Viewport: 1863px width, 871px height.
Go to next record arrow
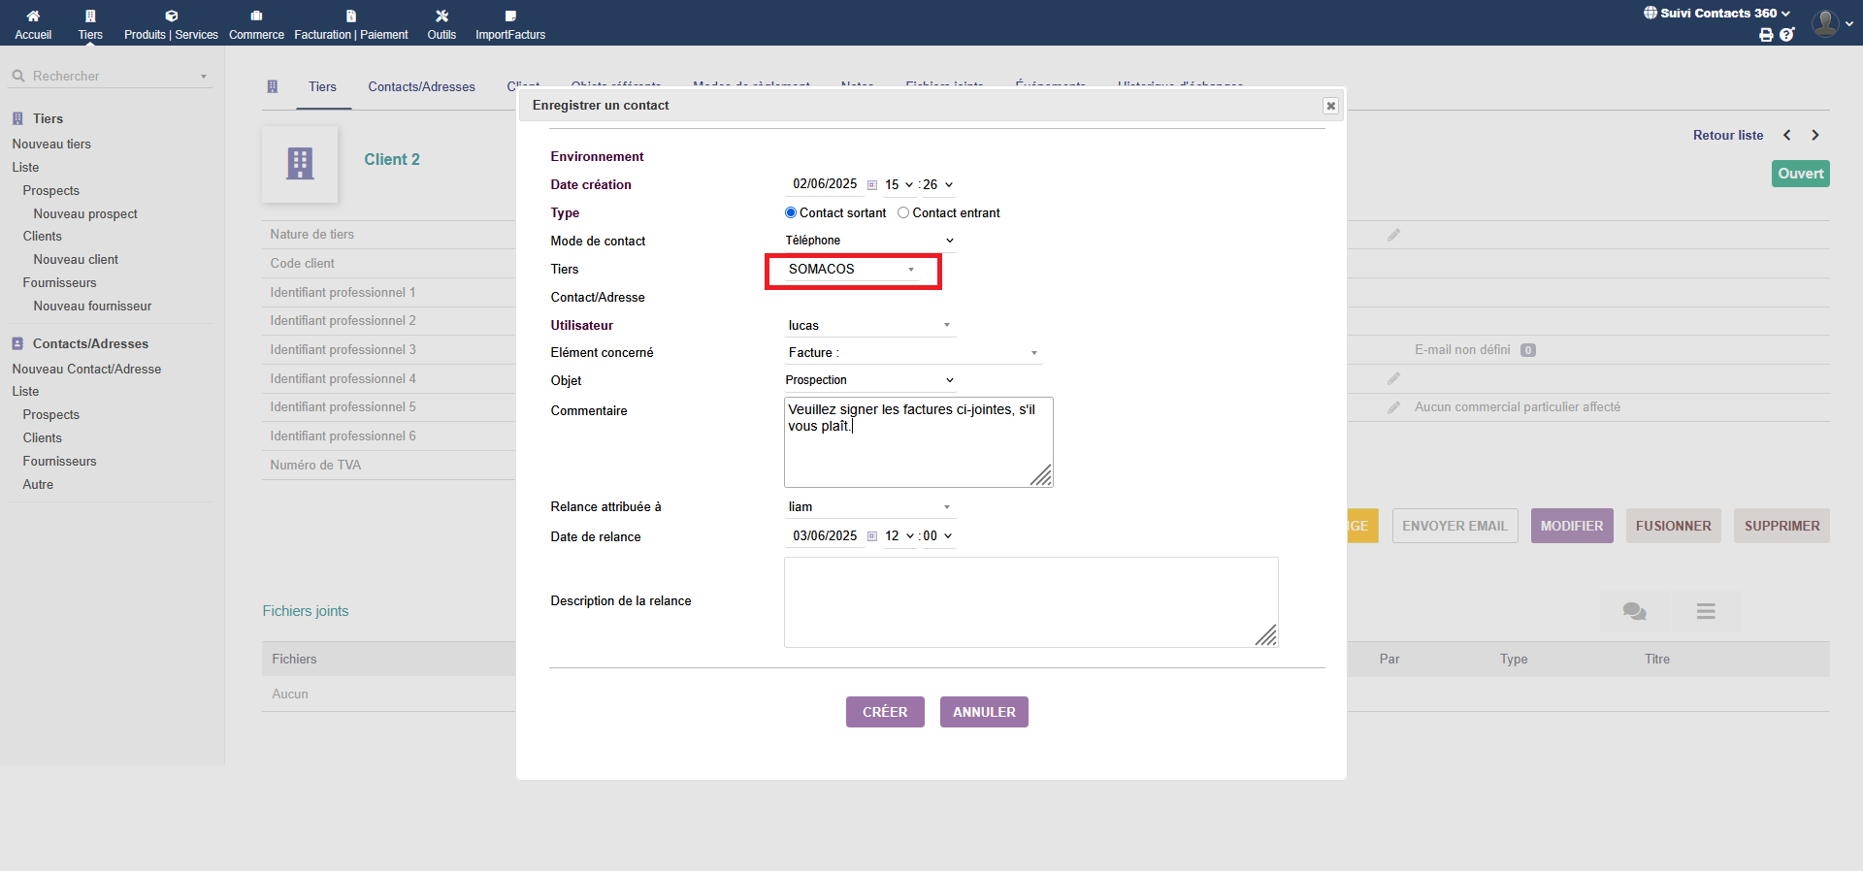tap(1814, 136)
